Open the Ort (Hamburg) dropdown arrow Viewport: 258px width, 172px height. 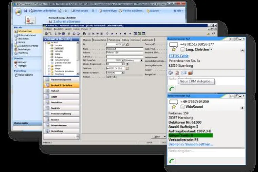[141, 60]
